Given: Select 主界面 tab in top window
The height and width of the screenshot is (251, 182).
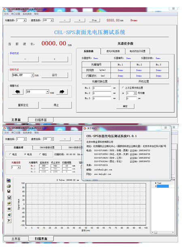Looking at the screenshot, I should point(16,120).
